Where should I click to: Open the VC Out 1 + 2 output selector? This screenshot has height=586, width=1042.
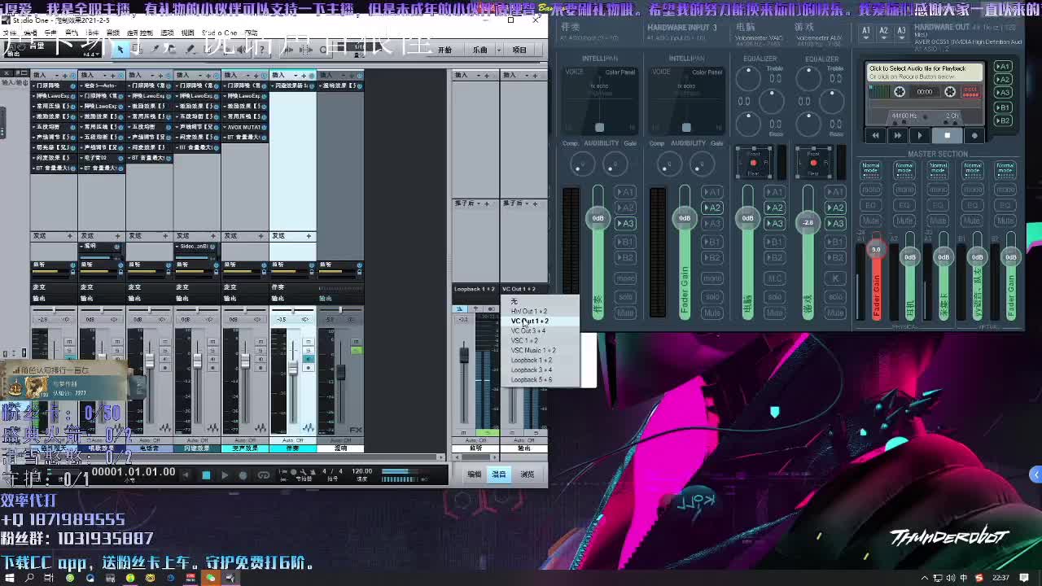(519, 289)
